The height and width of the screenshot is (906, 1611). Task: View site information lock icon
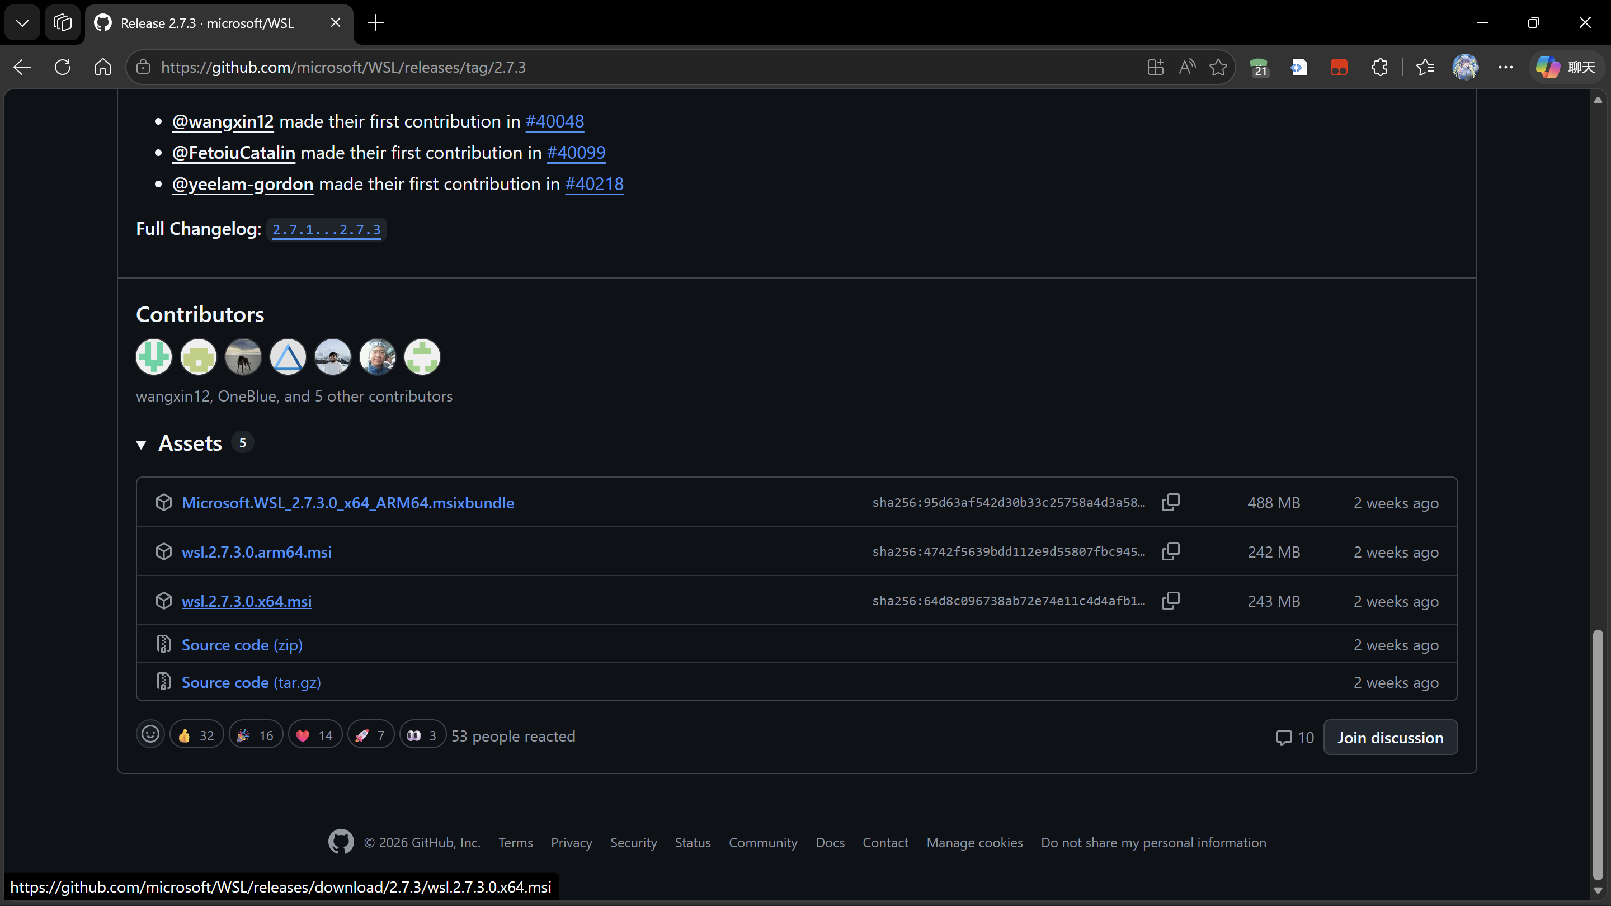pos(143,67)
